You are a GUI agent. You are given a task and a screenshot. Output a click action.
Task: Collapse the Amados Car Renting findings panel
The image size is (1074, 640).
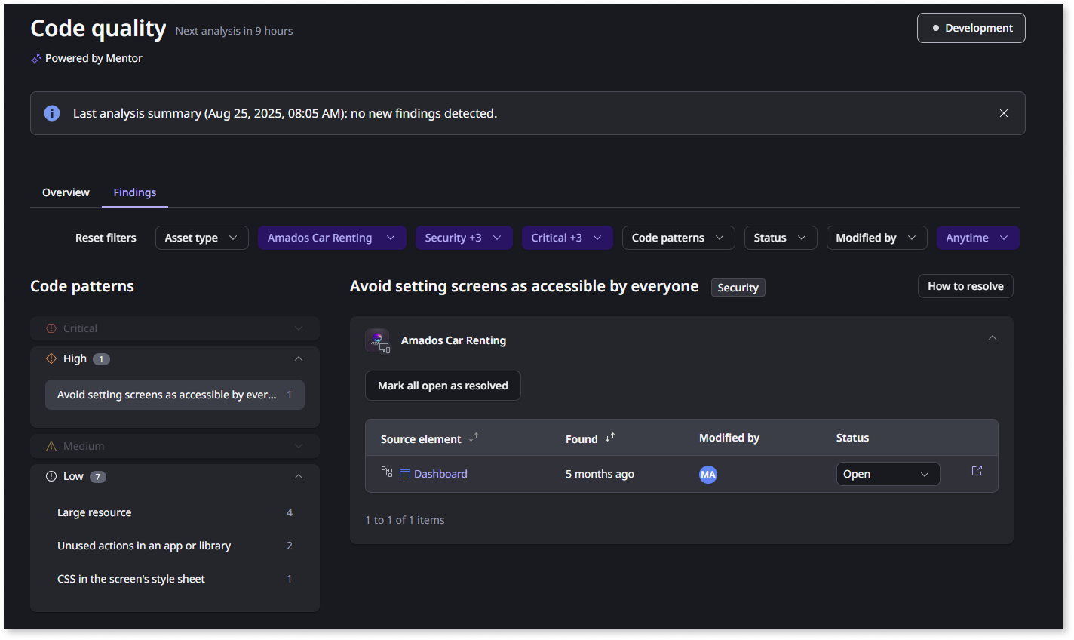pos(992,338)
